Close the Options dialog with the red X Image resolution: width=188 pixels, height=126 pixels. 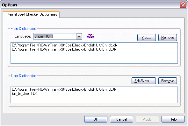point(183,5)
